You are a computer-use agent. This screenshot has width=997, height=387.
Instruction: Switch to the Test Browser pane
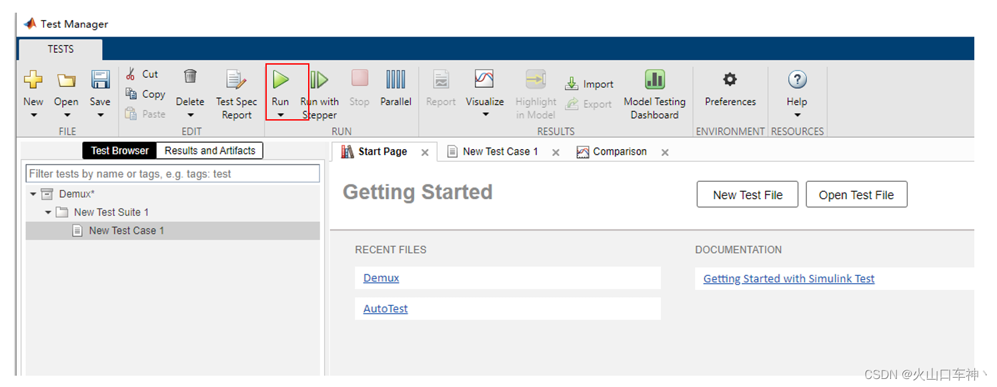tap(119, 151)
